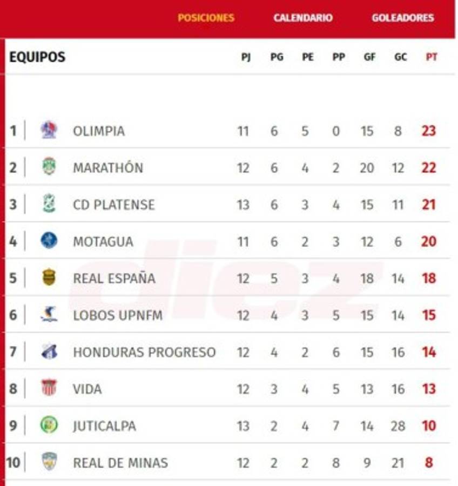This screenshot has width=458, height=486.
Task: Click the Juticalpa team crest icon
Action: click(49, 425)
